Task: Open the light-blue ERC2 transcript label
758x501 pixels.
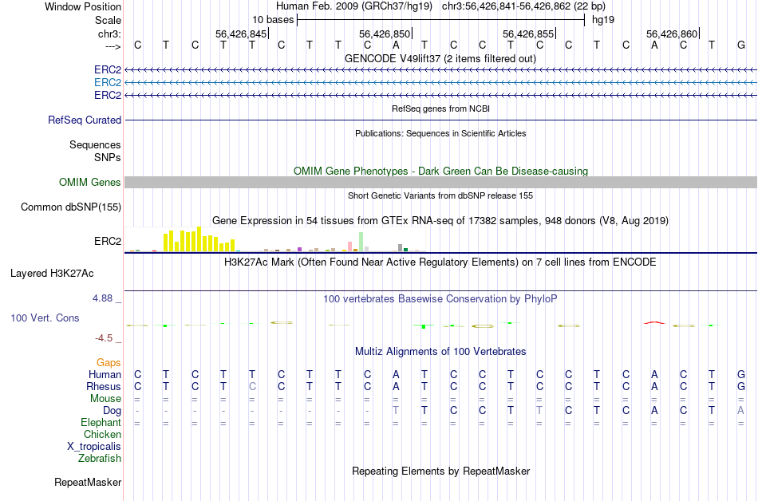Action: click(108, 83)
